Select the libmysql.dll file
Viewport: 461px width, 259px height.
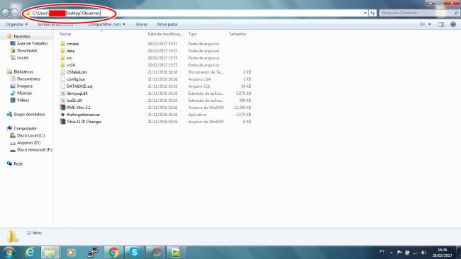tap(77, 93)
